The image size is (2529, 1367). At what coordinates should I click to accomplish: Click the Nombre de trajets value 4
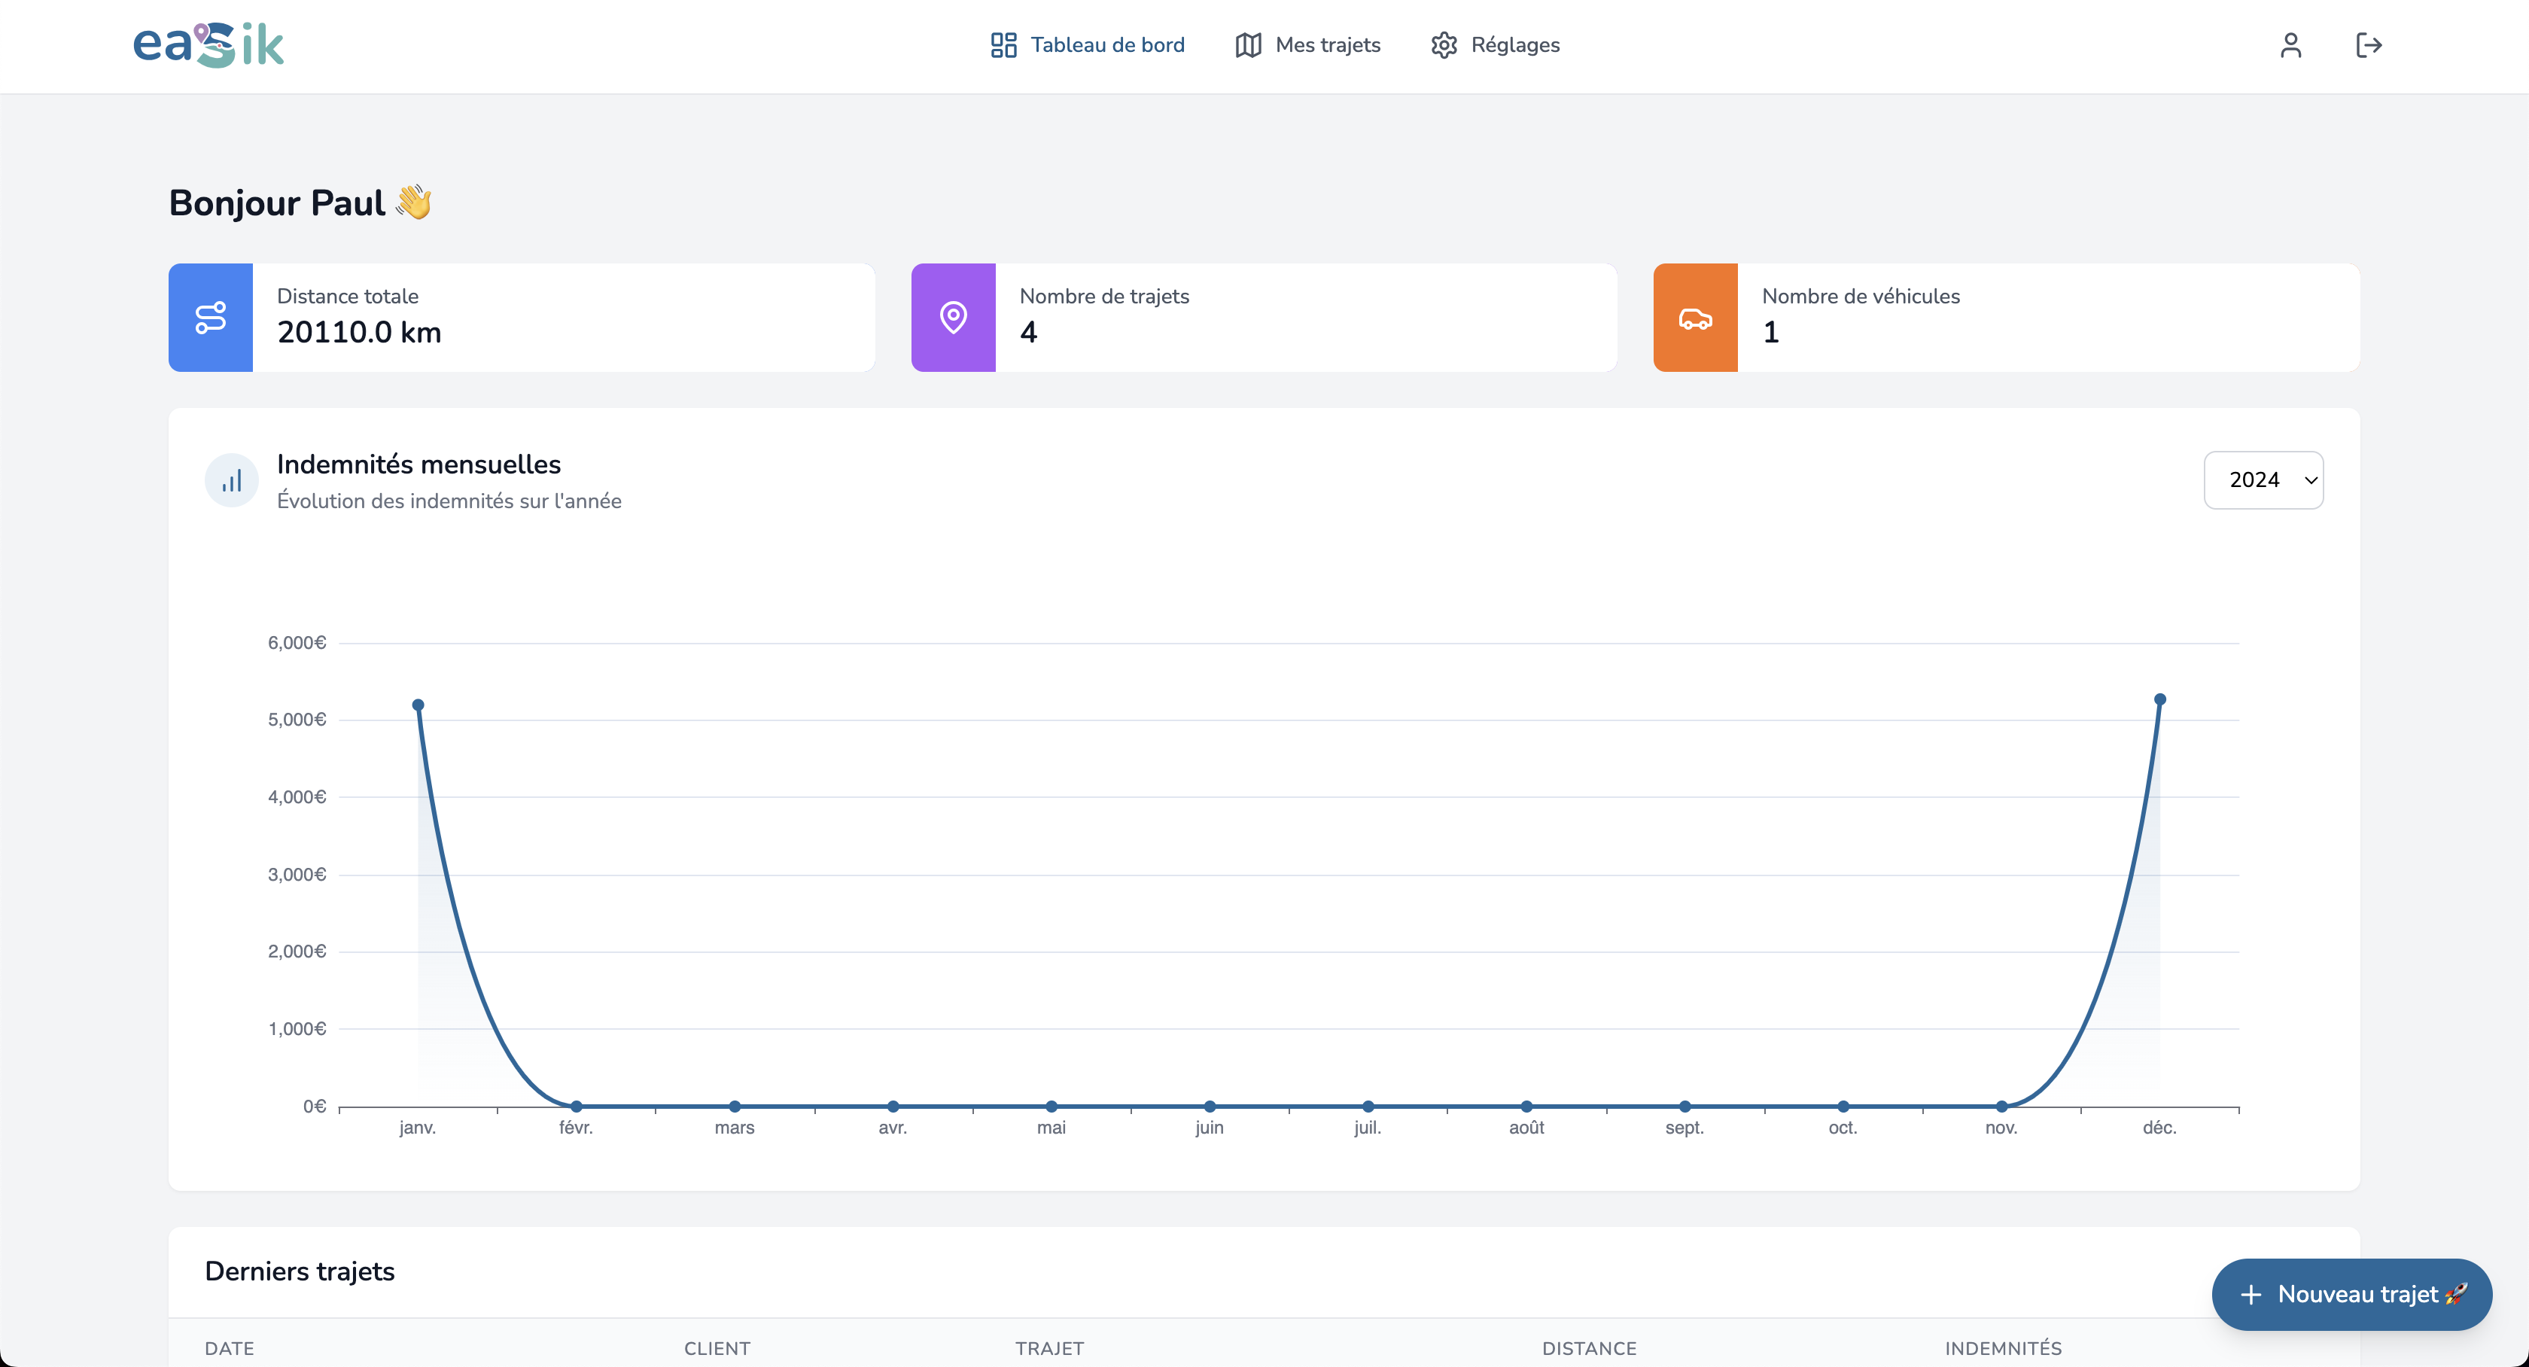click(x=1028, y=332)
